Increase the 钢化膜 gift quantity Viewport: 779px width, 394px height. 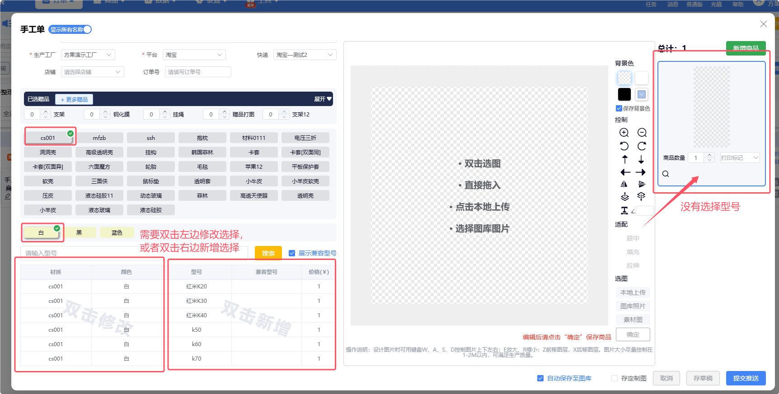105,111
